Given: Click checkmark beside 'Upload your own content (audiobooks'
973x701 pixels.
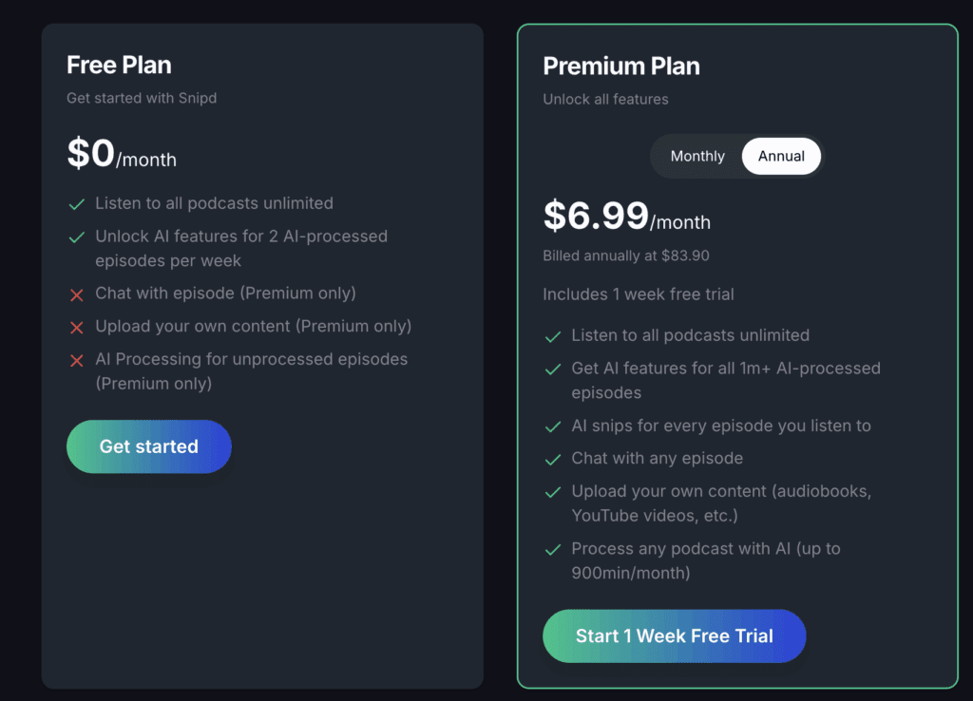Looking at the screenshot, I should pyautogui.click(x=552, y=492).
